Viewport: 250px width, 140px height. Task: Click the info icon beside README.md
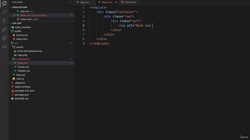click(x=12, y=98)
